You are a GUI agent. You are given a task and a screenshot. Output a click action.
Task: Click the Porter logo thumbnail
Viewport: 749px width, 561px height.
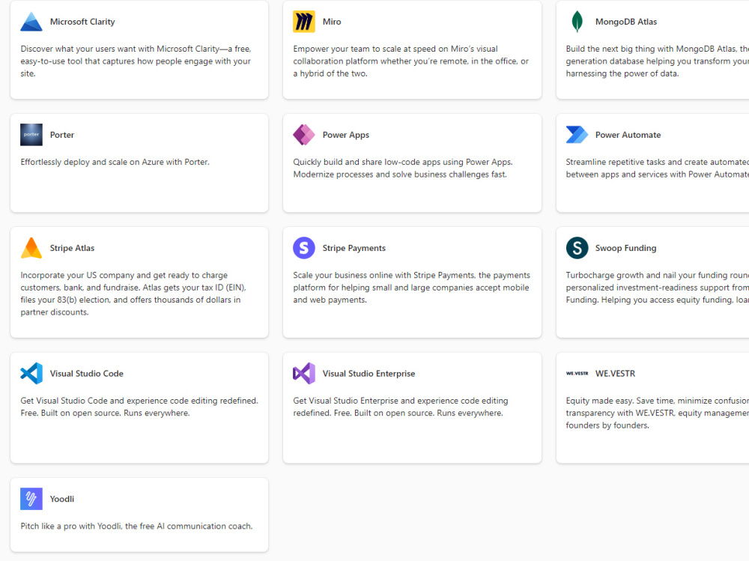(31, 135)
